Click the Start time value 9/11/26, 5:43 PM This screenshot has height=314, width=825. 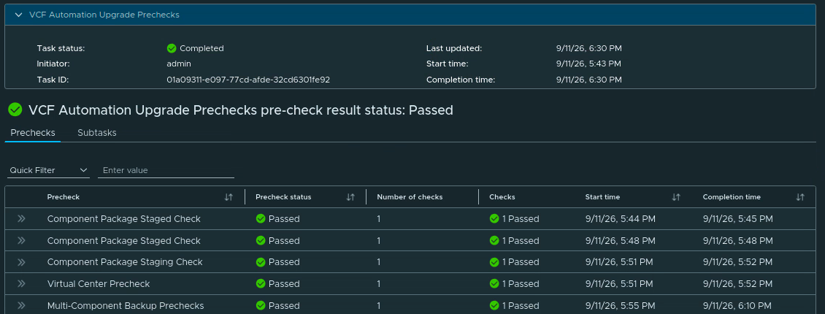pyautogui.click(x=588, y=64)
